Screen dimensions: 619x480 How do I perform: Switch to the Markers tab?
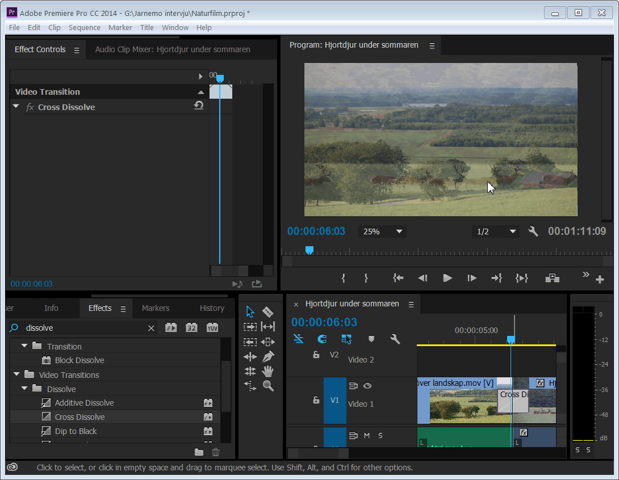pos(156,308)
